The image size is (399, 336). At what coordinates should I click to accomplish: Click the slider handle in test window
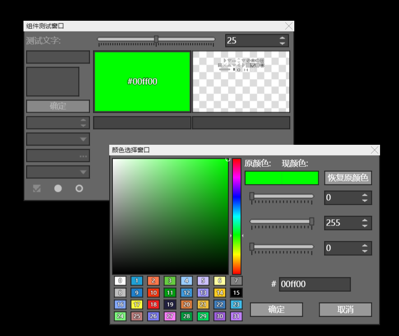pyautogui.click(x=156, y=39)
